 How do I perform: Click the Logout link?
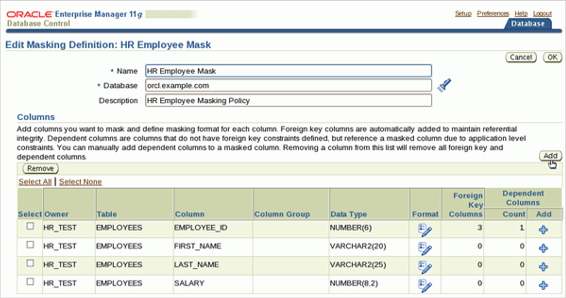(543, 14)
